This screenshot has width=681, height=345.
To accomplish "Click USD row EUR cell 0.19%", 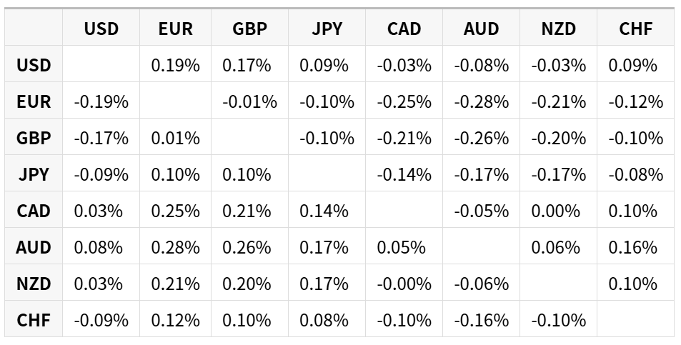I will pos(175,64).
